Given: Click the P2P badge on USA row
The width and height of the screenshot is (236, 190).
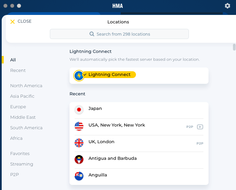Looking at the screenshot, I should click(190, 127).
